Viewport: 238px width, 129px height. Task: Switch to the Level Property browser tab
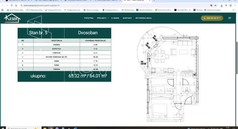coord(48,1)
